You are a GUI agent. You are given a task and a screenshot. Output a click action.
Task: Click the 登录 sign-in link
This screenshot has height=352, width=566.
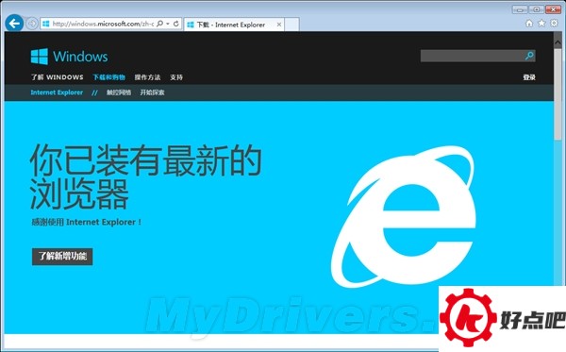pyautogui.click(x=529, y=77)
